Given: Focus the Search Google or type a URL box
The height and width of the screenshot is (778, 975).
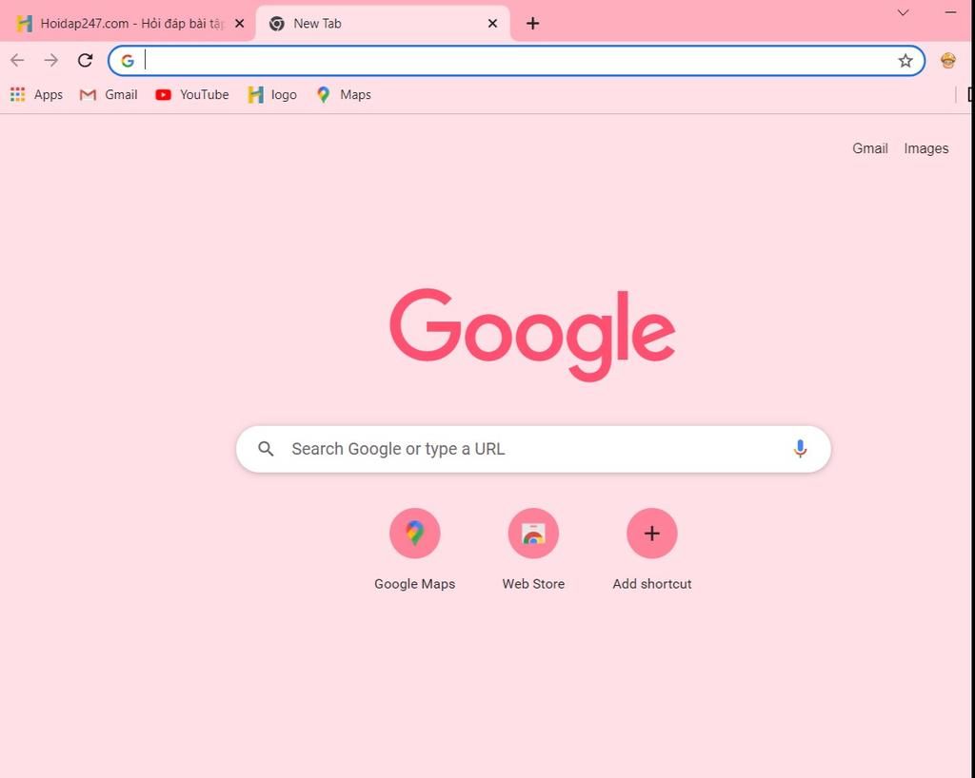Looking at the screenshot, I should (x=533, y=449).
